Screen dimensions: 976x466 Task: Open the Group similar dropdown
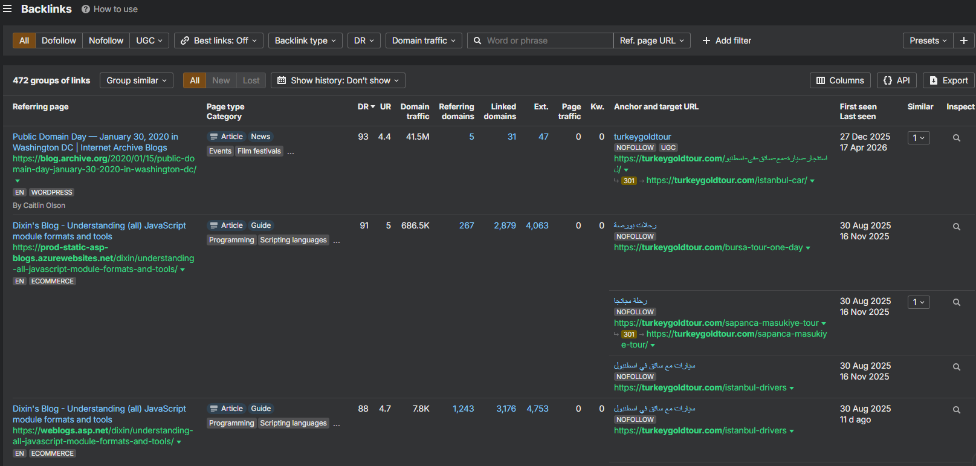point(137,80)
